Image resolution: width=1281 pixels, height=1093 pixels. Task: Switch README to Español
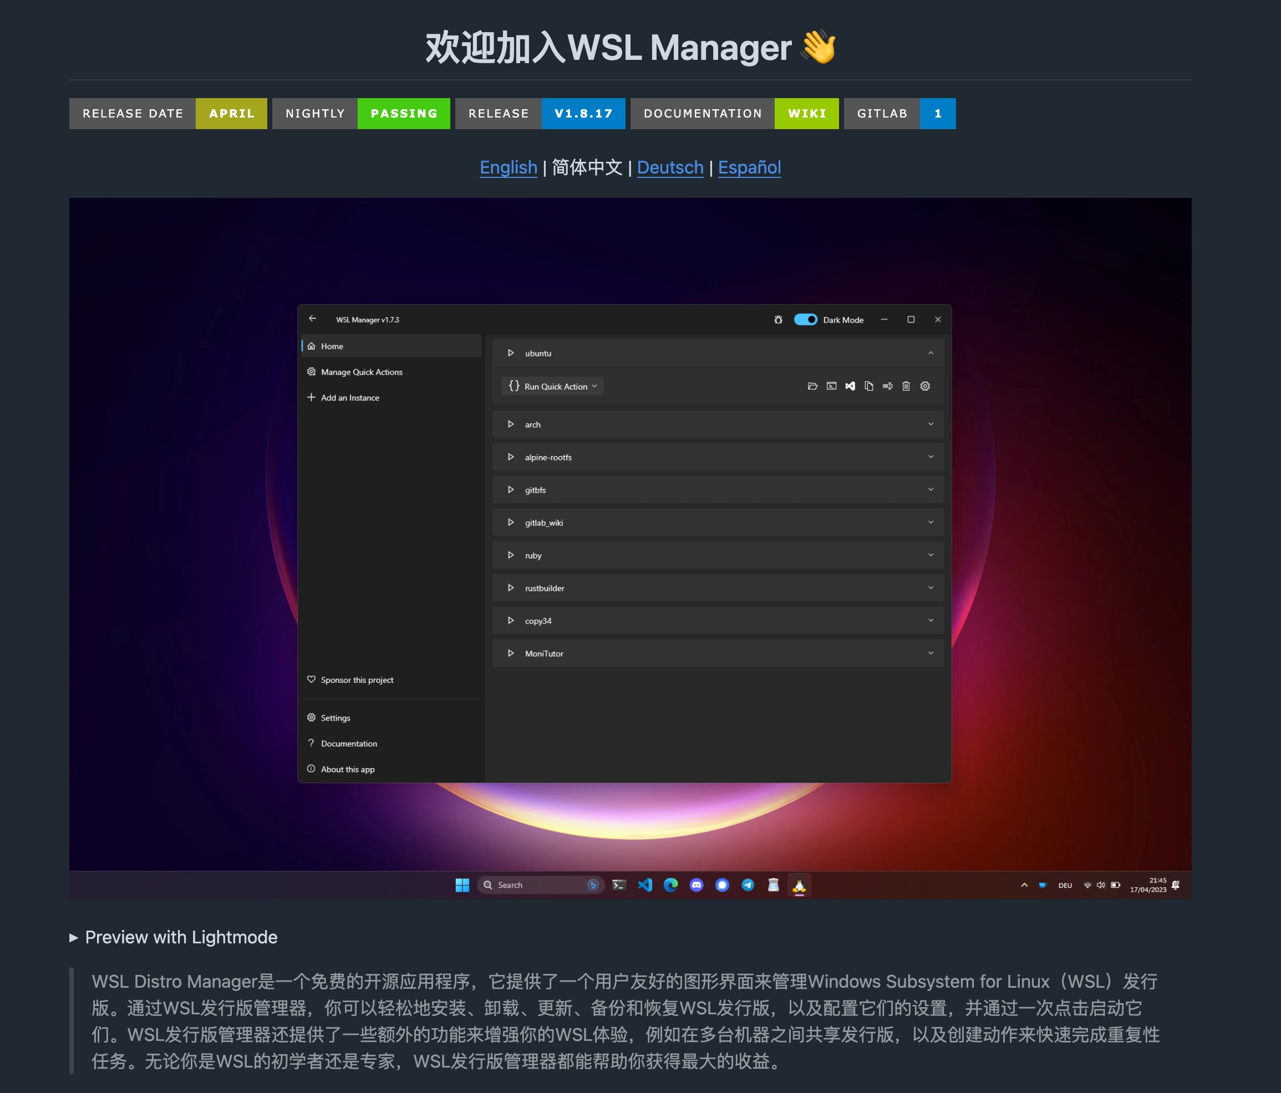(x=749, y=167)
